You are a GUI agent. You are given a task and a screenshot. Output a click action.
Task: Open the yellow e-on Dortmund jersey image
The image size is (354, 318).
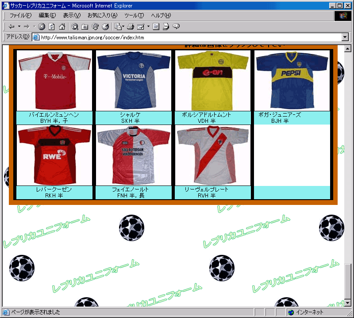tap(213, 80)
